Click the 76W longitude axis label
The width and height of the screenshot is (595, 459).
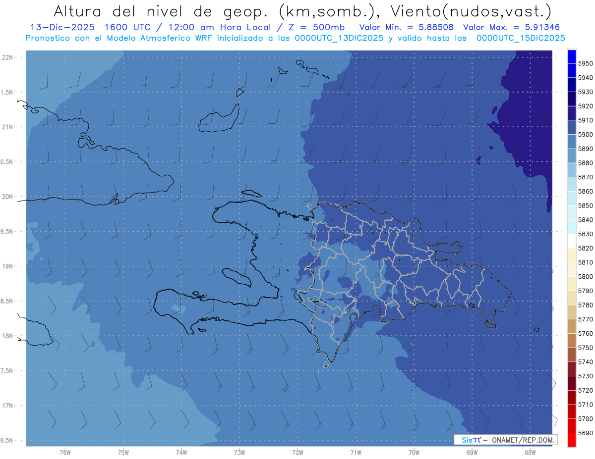tap(65, 452)
